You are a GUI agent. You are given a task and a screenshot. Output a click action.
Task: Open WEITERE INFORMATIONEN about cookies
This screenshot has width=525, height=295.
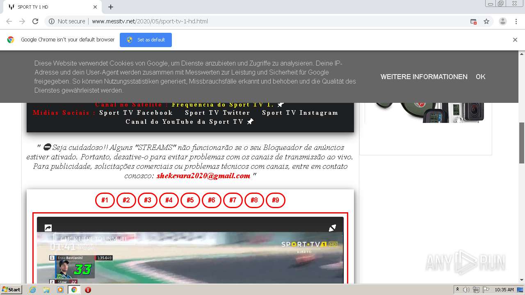(424, 77)
